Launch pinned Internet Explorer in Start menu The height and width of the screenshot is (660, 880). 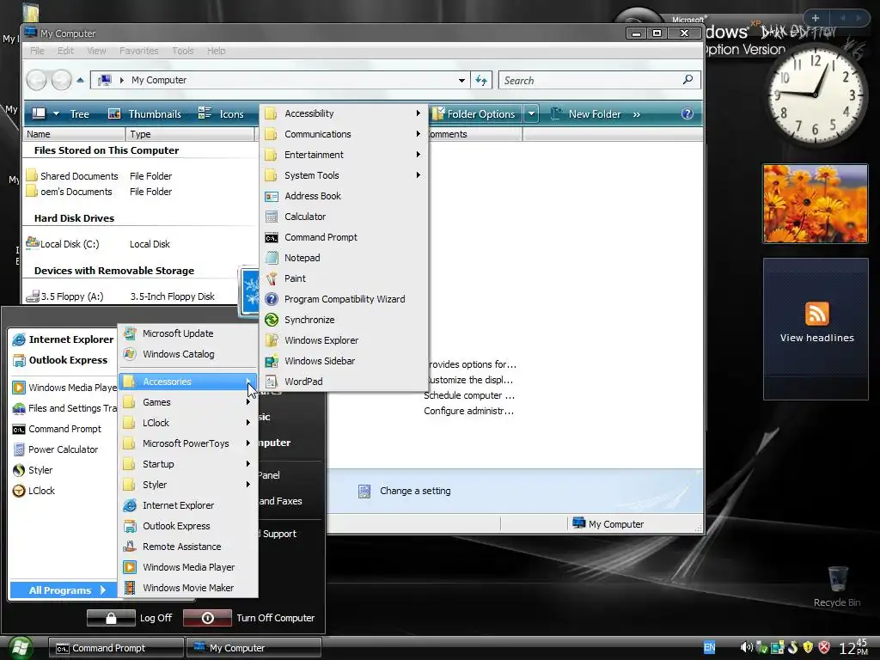(x=64, y=339)
